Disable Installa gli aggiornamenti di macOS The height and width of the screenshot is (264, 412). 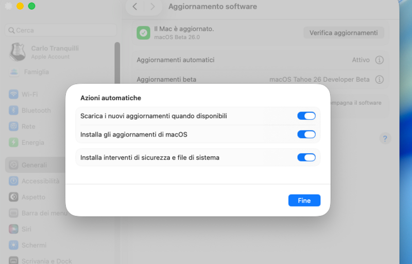(x=306, y=135)
